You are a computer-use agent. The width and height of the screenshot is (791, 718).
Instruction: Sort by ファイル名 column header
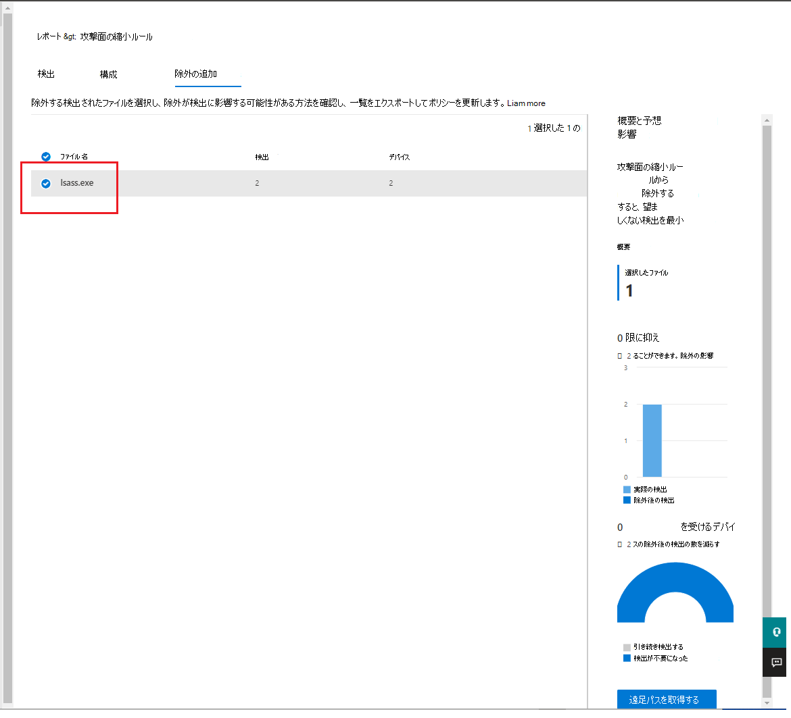pyautogui.click(x=74, y=157)
